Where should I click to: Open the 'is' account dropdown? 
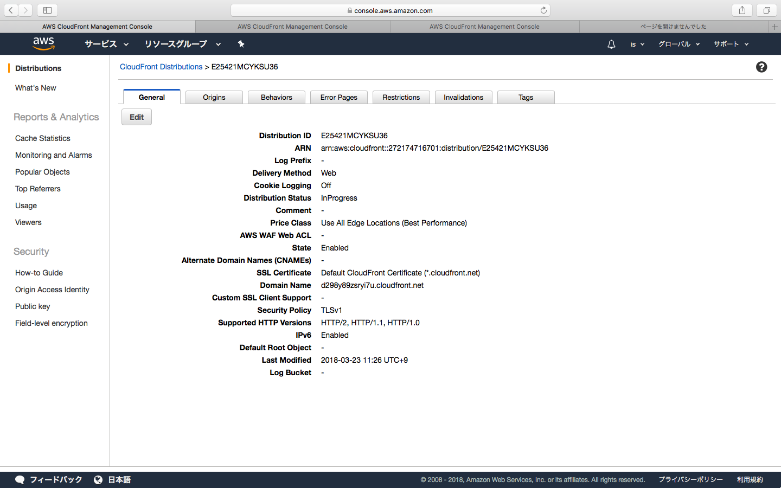[x=637, y=44]
